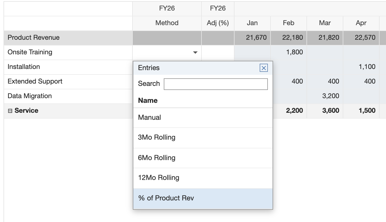Select Service Feb total 2,200
386x222 pixels.
pos(289,111)
